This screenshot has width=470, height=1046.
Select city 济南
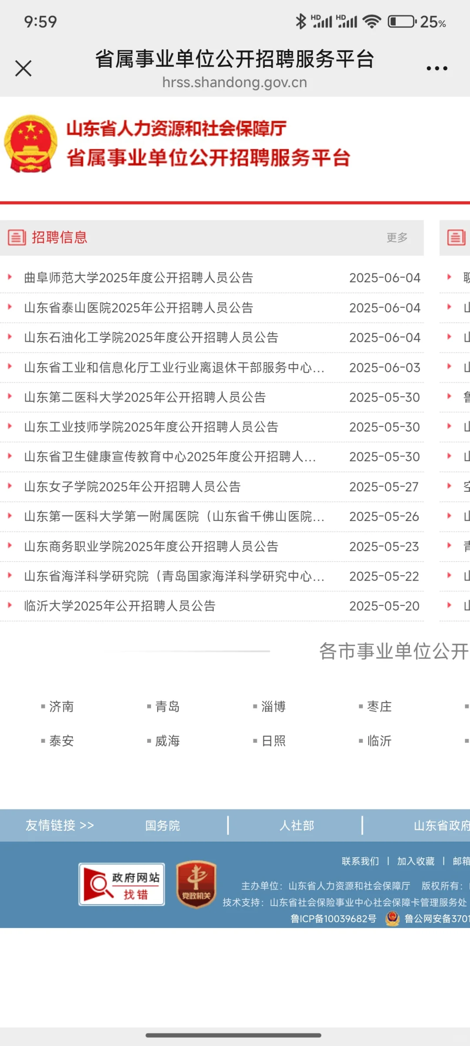61,706
